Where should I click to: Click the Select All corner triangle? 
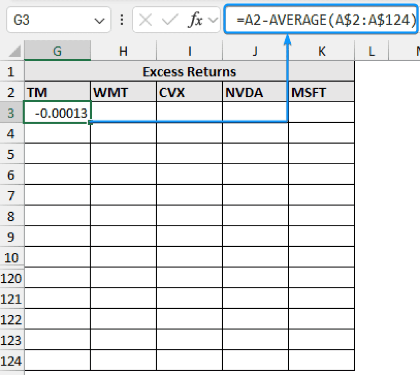point(15,51)
